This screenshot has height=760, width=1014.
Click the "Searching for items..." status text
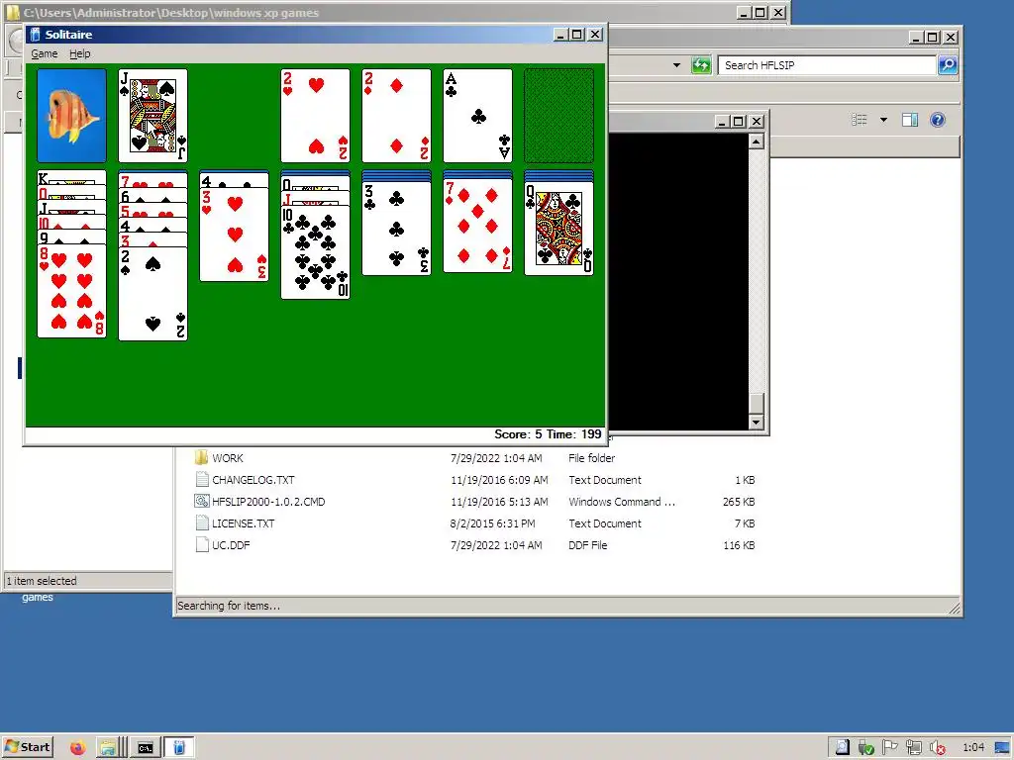pos(229,606)
